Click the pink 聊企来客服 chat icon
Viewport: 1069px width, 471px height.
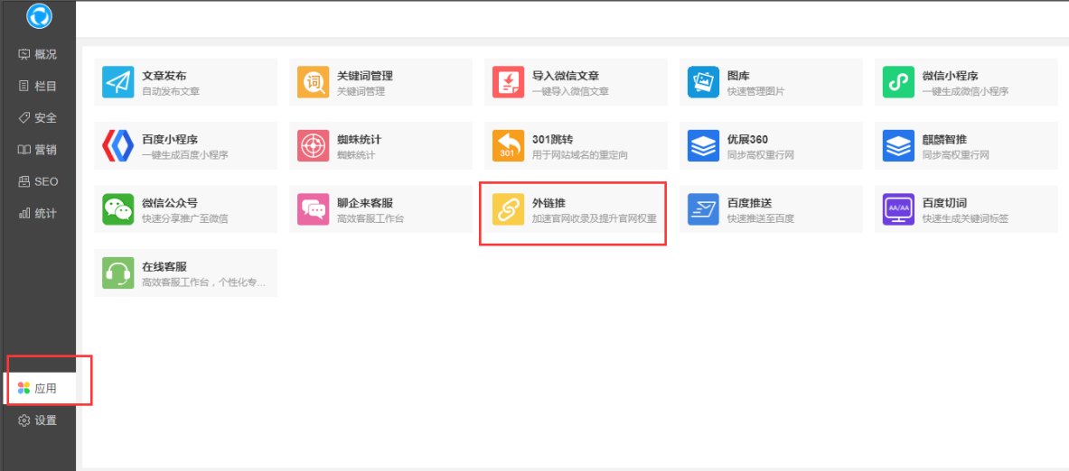pyautogui.click(x=313, y=209)
